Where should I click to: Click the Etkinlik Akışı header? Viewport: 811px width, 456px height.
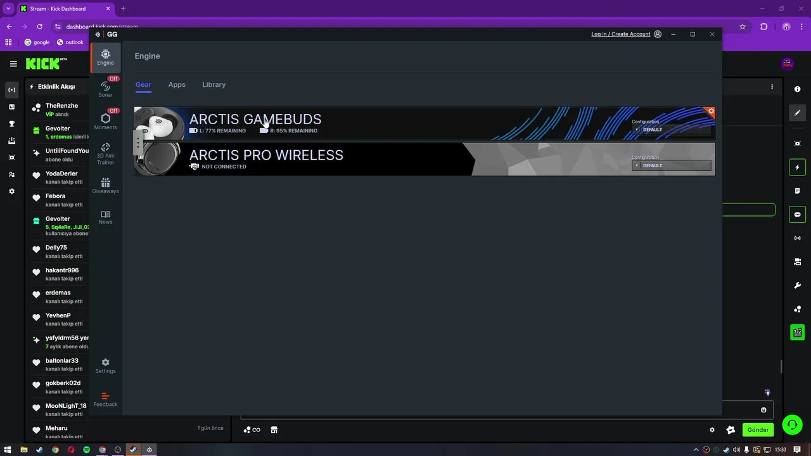point(56,87)
